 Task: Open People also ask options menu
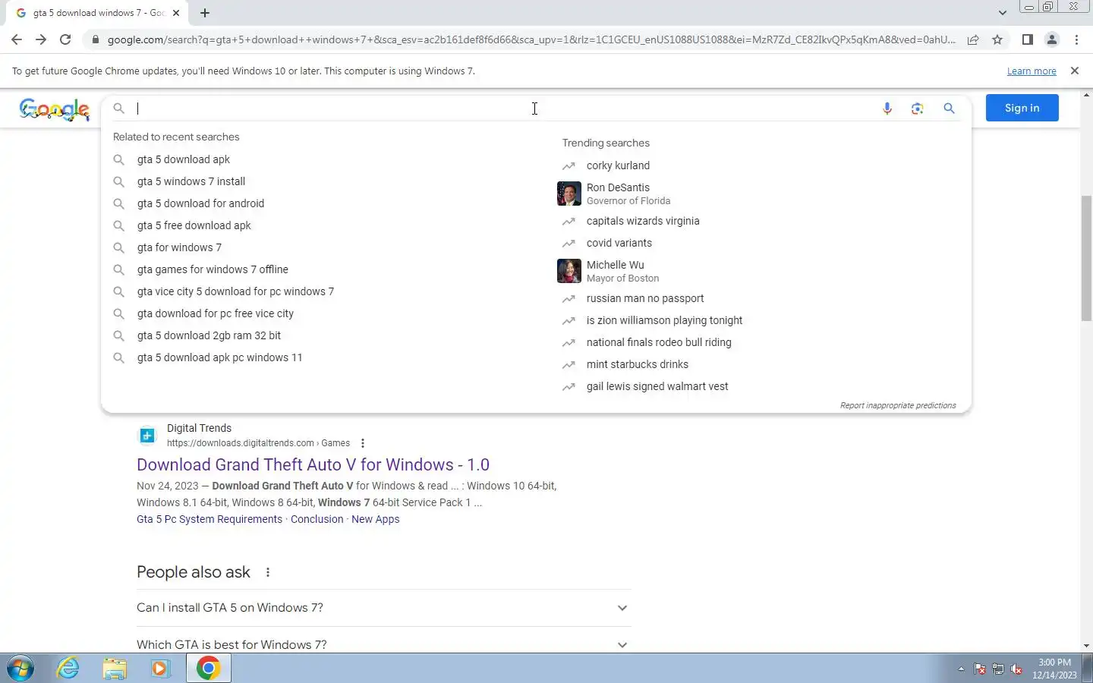(268, 572)
